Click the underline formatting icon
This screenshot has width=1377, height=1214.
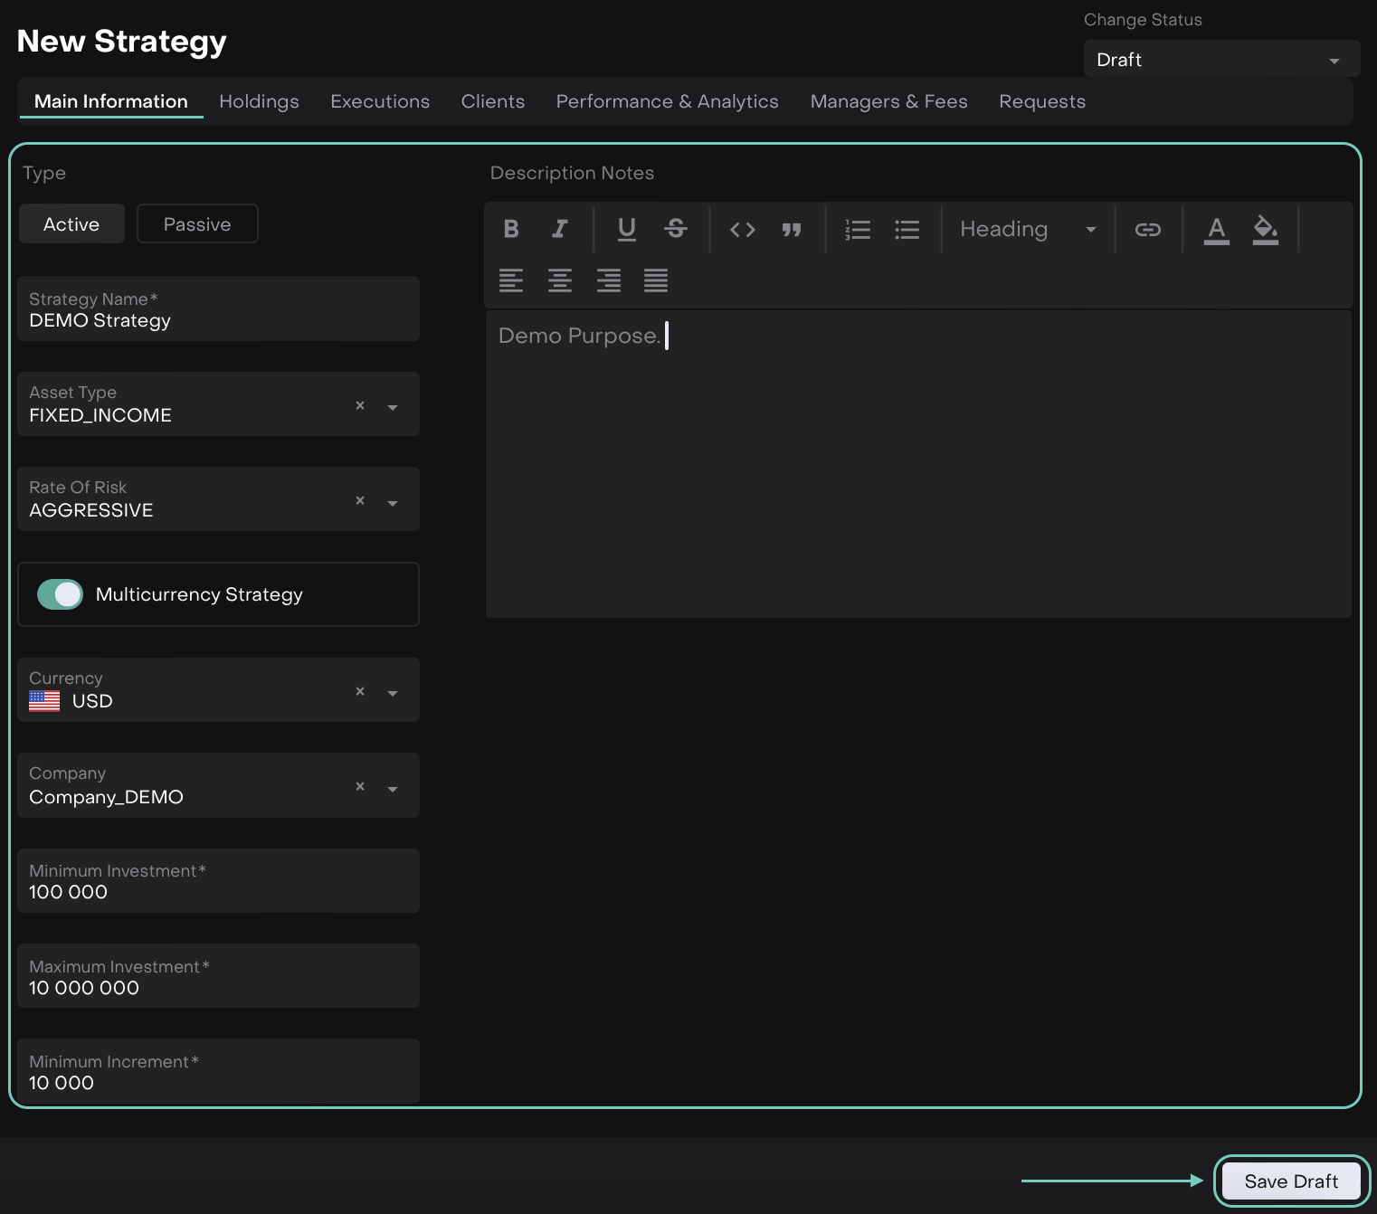[626, 229]
